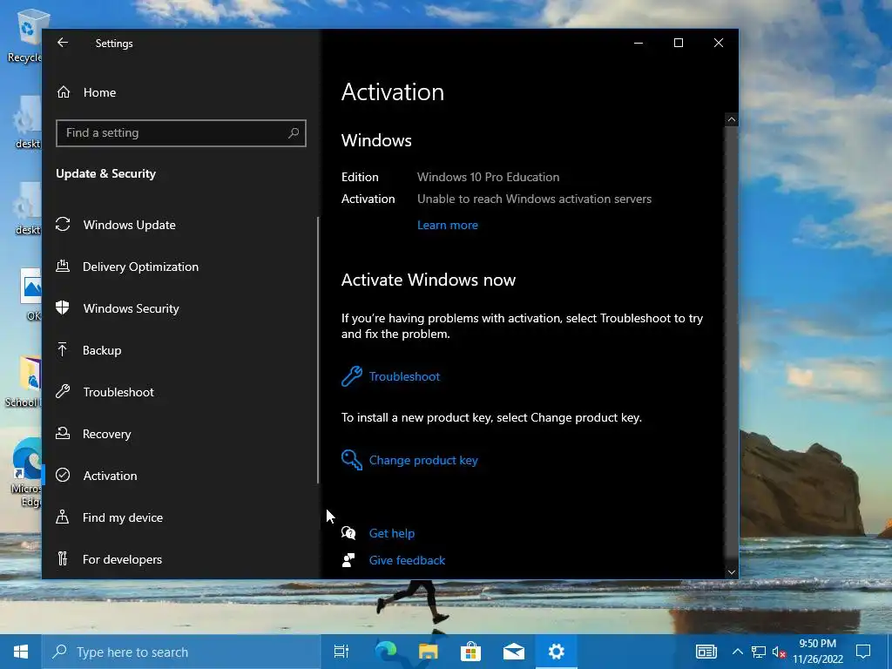Open Task View on taskbar
Image resolution: width=892 pixels, height=669 pixels.
341,652
